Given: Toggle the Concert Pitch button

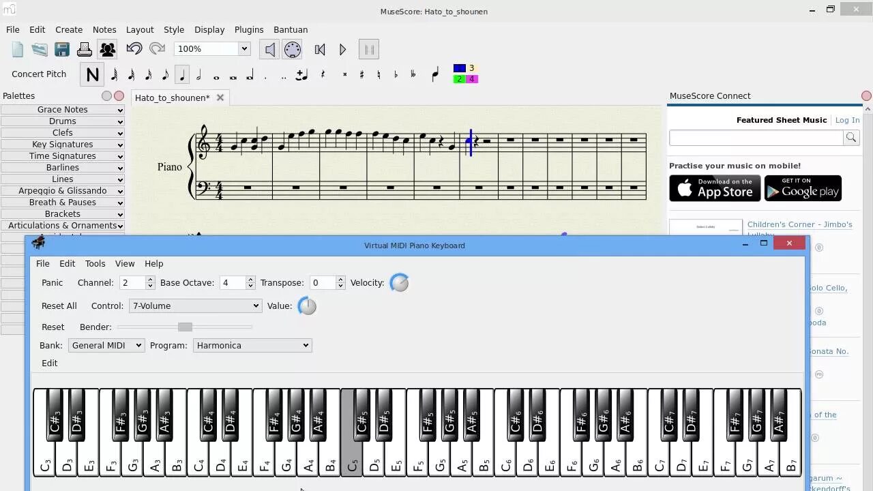Looking at the screenshot, I should point(39,74).
